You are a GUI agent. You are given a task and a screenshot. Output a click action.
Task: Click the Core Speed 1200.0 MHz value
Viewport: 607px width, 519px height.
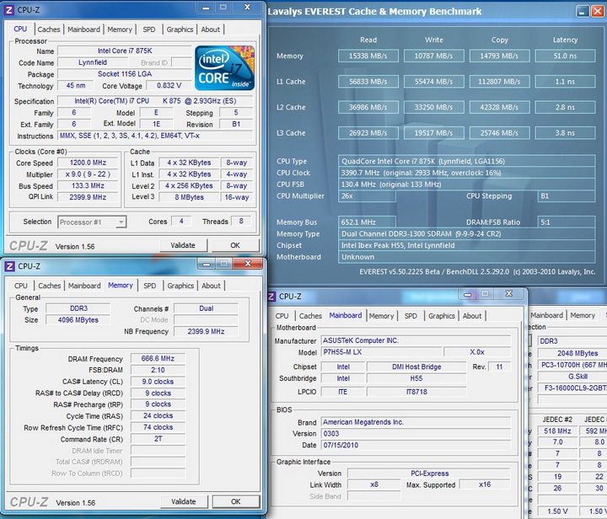88,163
